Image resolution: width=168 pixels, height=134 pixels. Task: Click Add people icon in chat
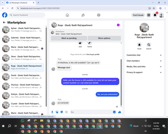80,43
